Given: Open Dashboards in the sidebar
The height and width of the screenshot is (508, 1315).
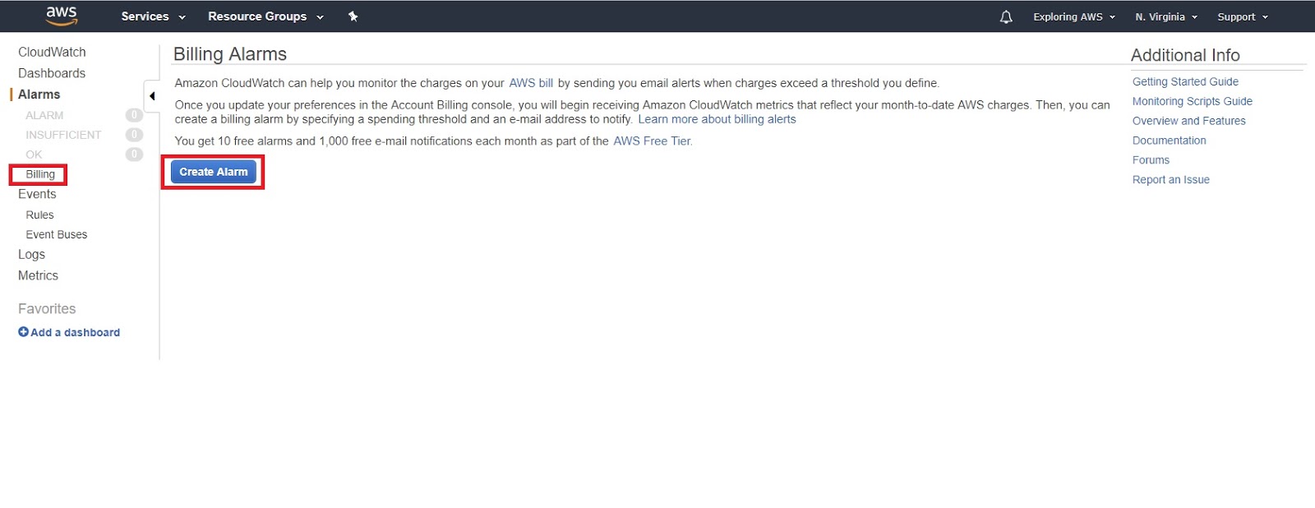Looking at the screenshot, I should pos(52,73).
